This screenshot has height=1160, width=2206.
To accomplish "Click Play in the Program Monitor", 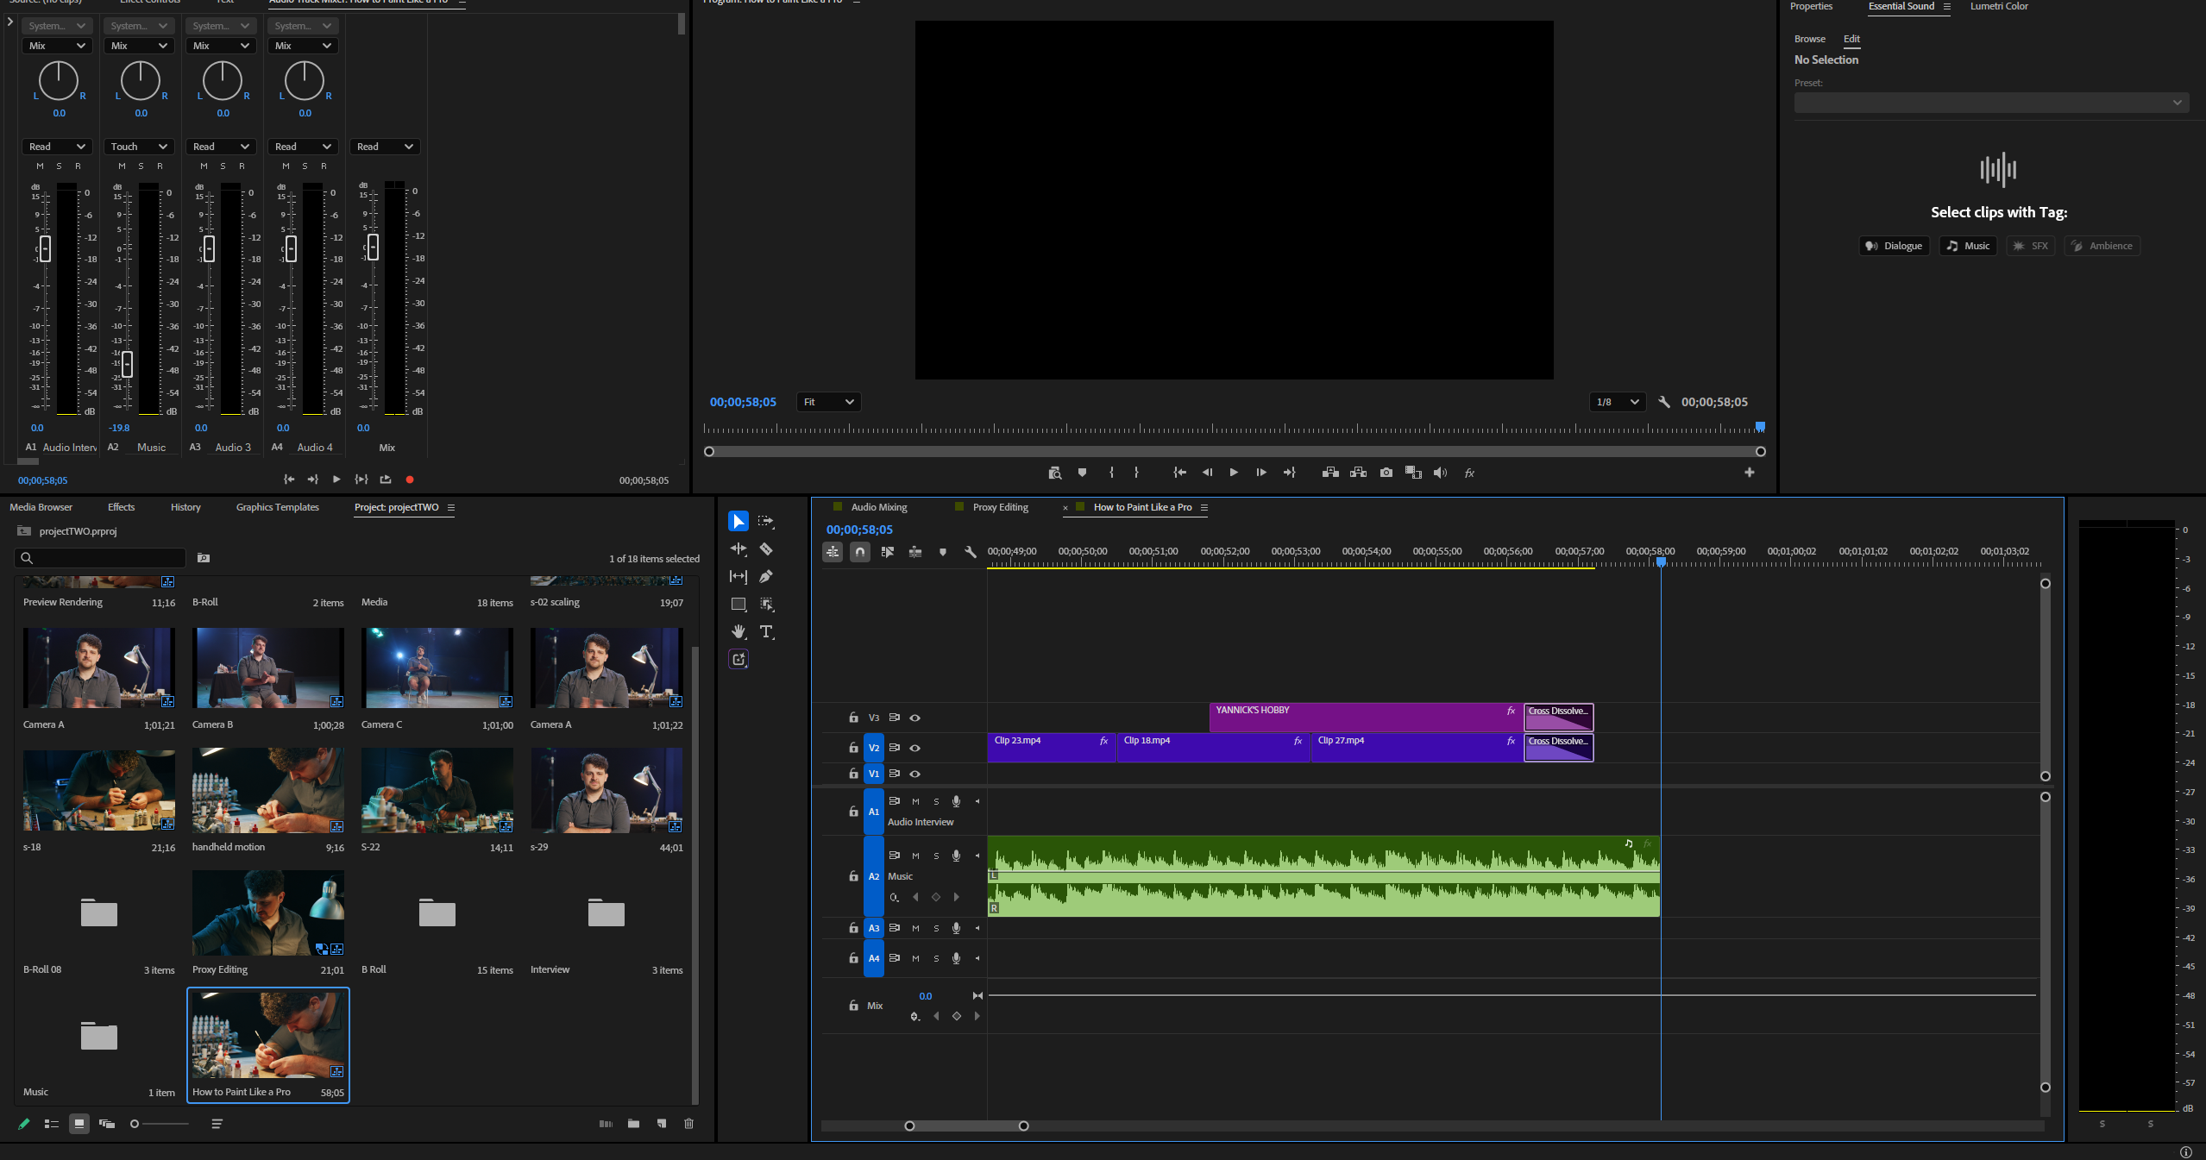I will (1234, 473).
